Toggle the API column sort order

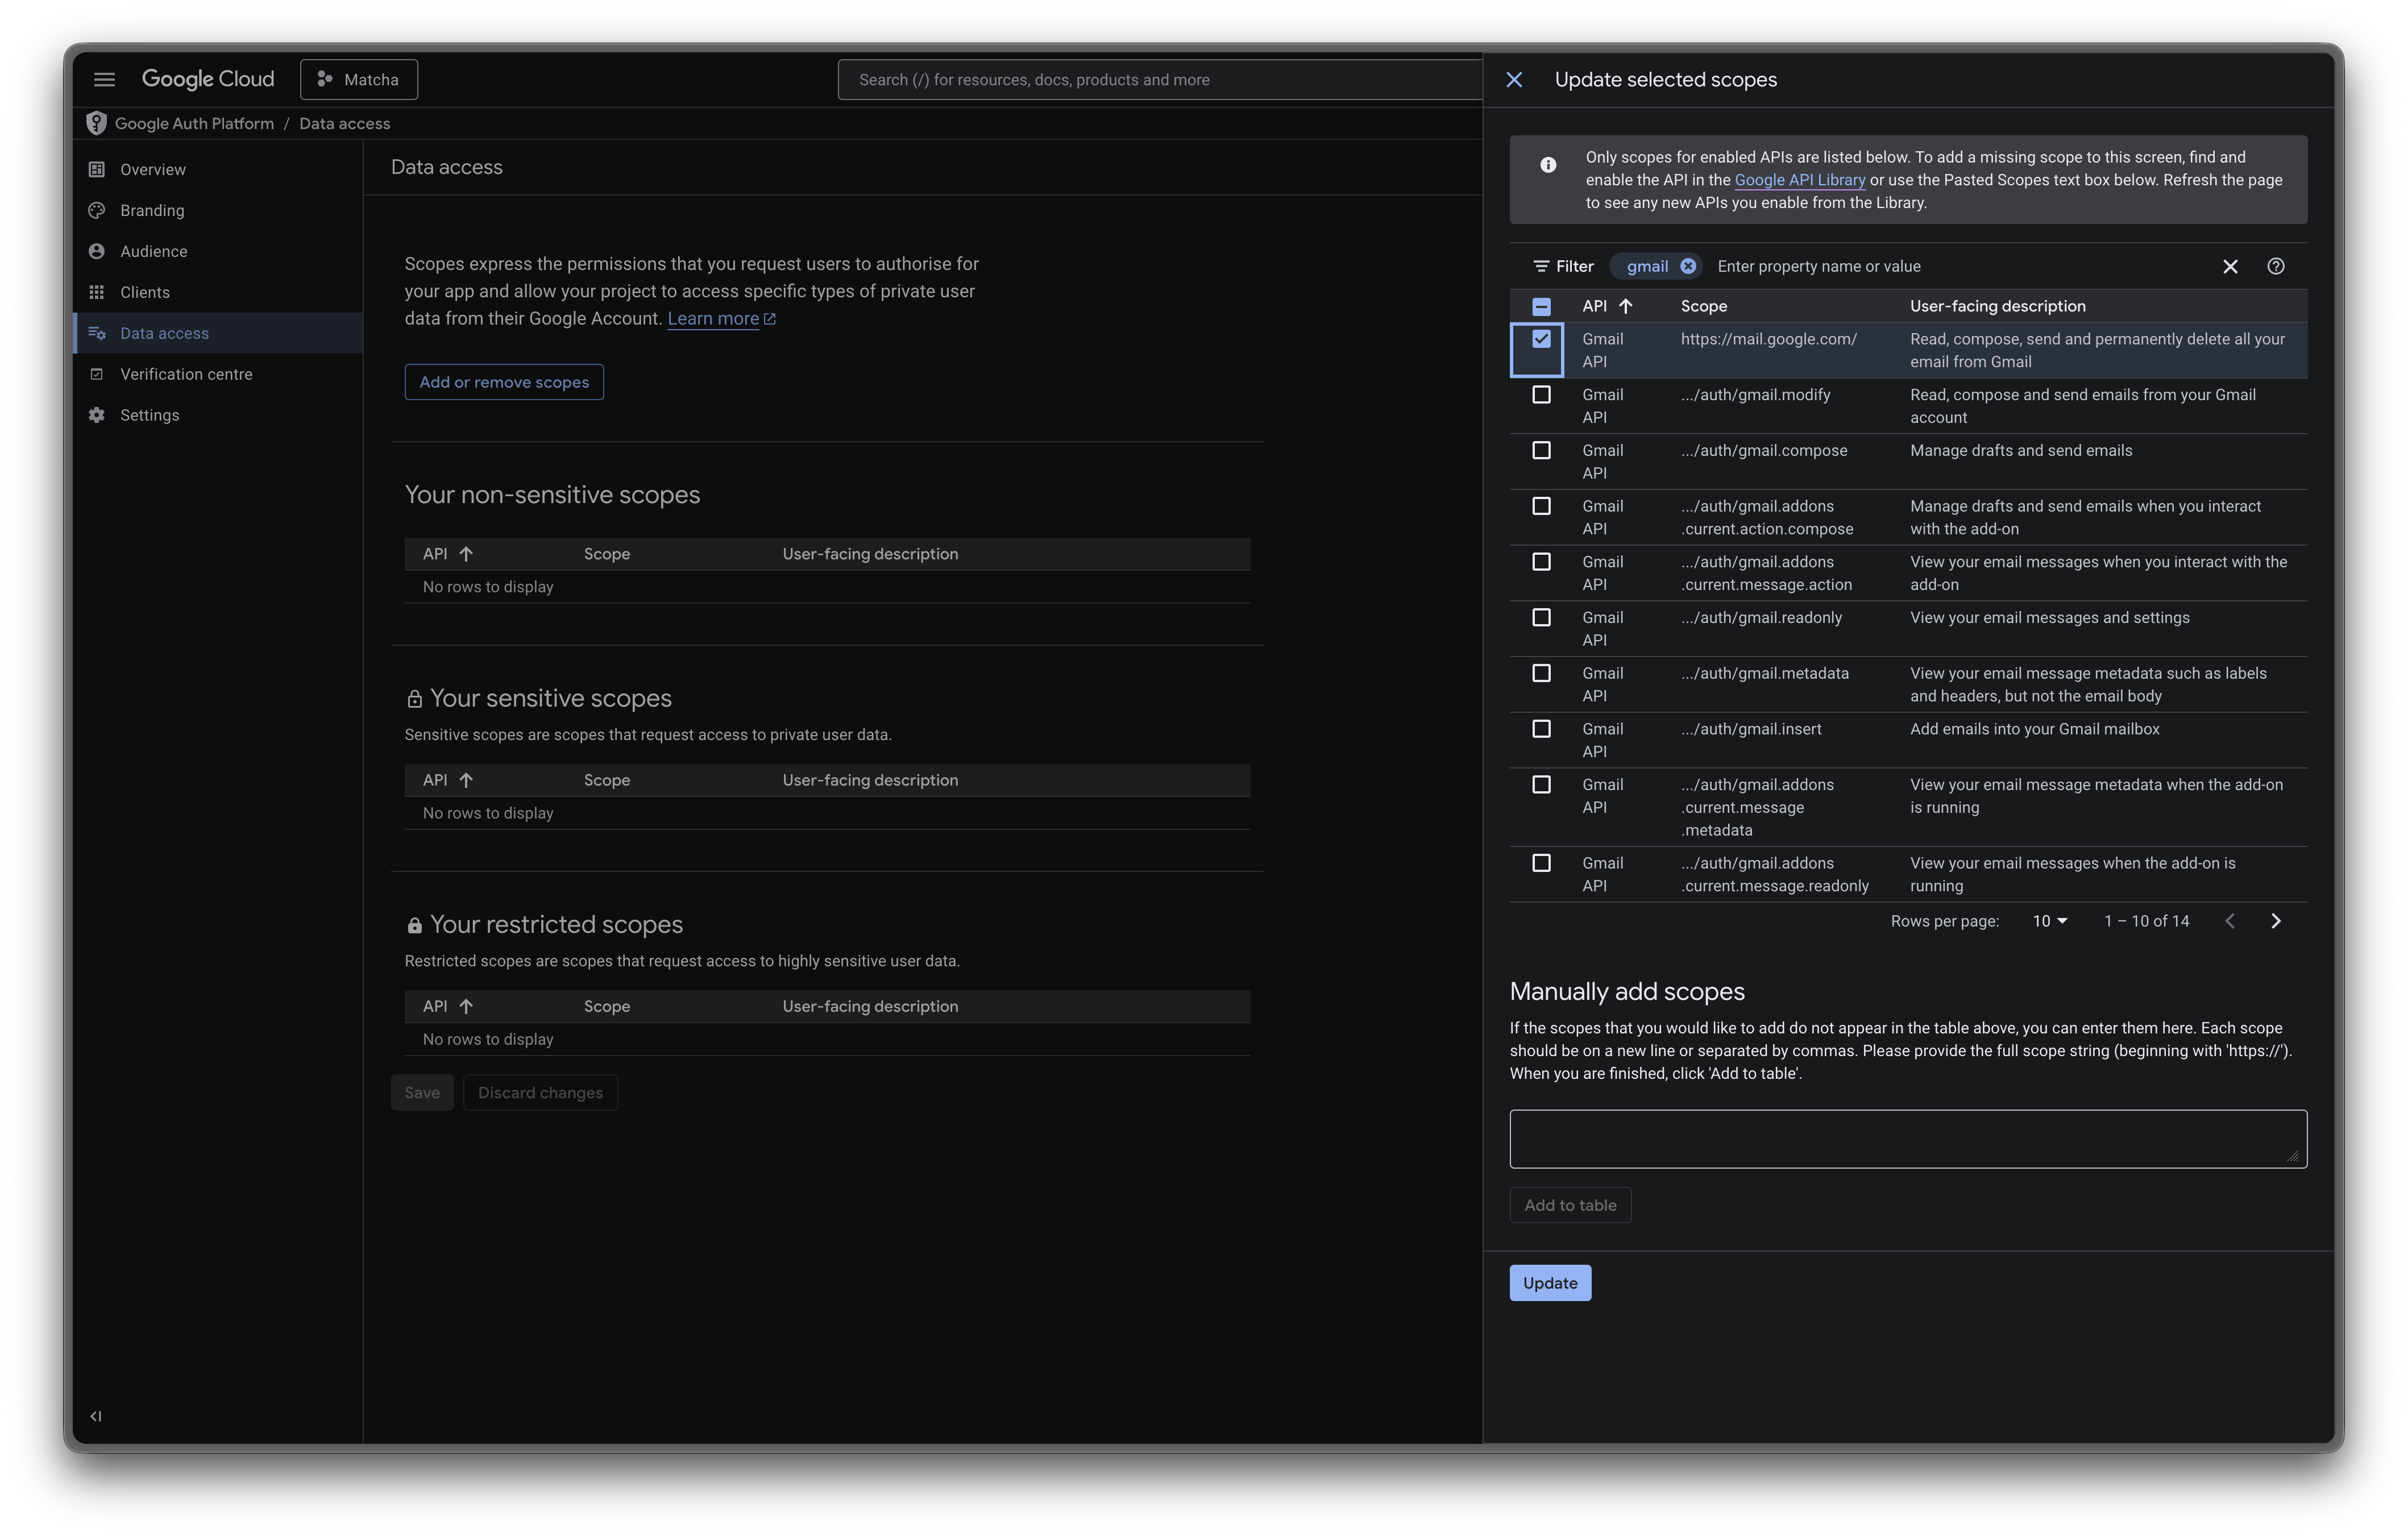pyautogui.click(x=1625, y=306)
